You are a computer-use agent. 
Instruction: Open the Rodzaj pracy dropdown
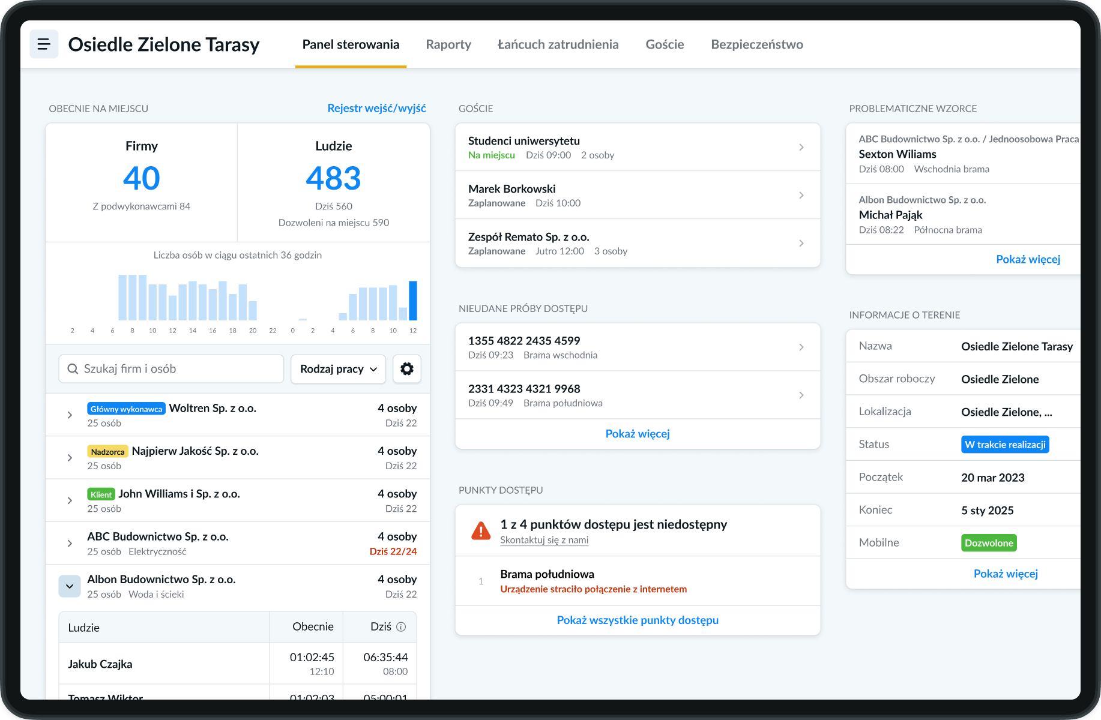tap(339, 369)
